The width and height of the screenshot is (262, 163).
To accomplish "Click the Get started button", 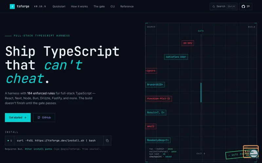I will coord(18,117).
